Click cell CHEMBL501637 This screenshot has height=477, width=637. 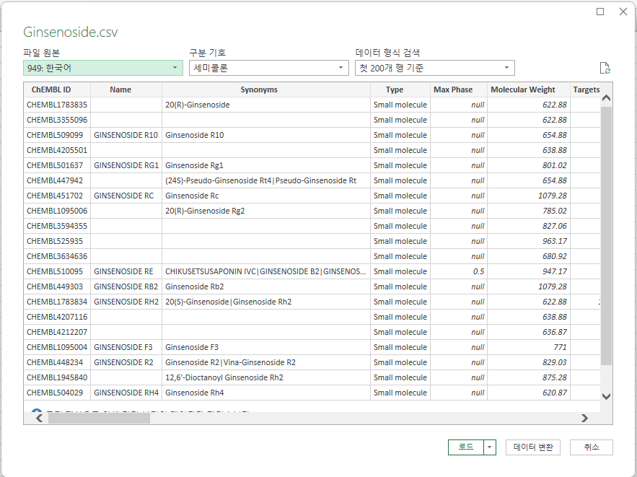point(57,165)
